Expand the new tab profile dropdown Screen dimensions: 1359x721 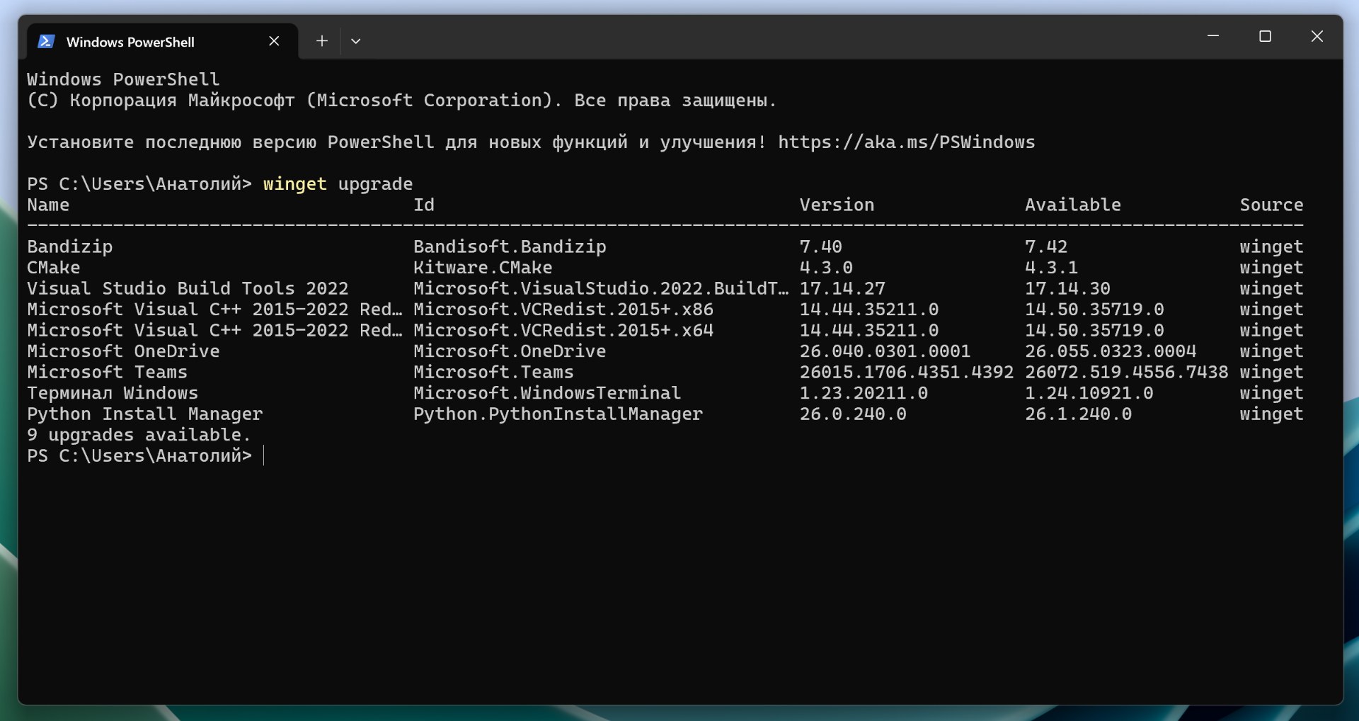[356, 41]
